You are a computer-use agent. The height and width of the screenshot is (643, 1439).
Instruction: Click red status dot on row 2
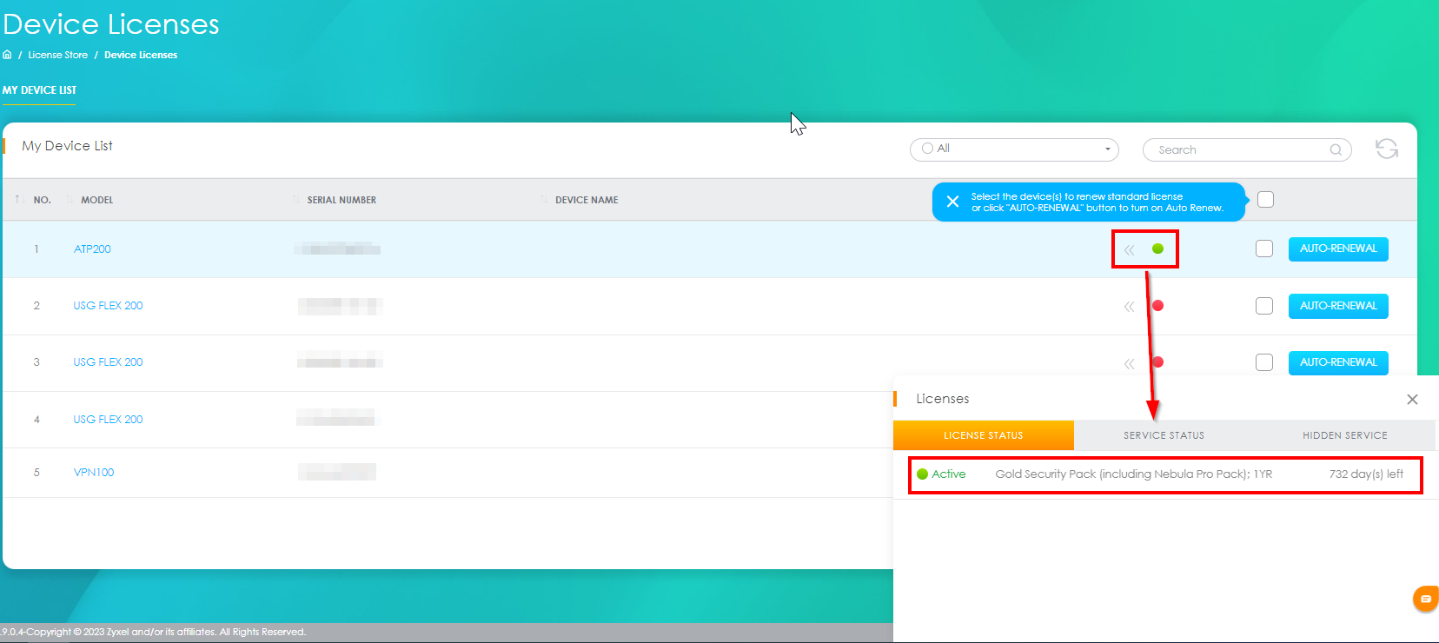(1157, 305)
